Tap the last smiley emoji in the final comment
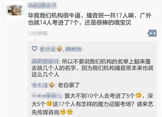Viewport: 162px width, 117px height. click(70, 112)
